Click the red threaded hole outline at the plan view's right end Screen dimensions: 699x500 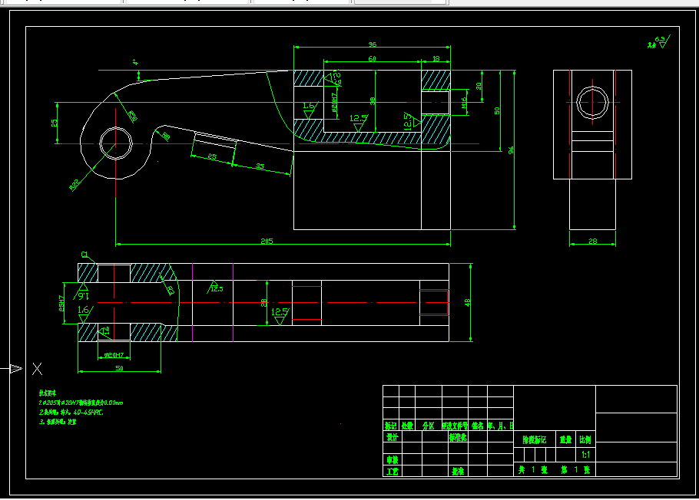434,302
